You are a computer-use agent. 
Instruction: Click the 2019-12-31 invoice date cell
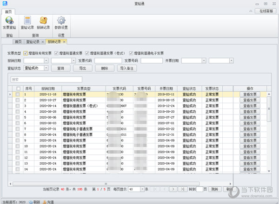point(166,134)
